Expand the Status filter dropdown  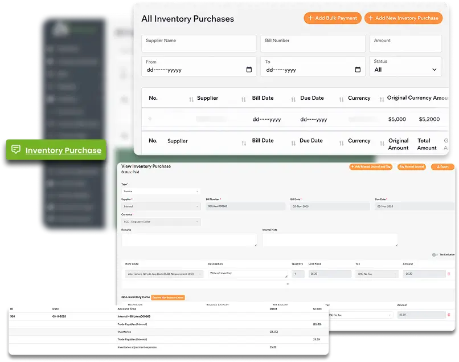405,70
